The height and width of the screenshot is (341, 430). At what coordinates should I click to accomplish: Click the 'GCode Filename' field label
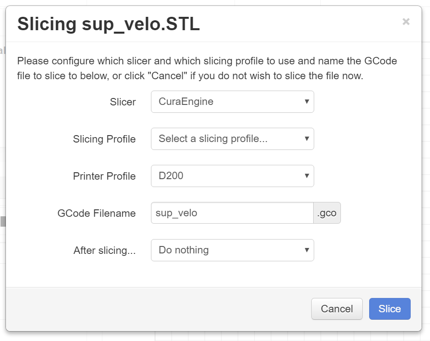click(96, 213)
